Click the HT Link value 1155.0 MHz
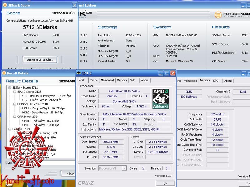250x187 pixels. [x=111, y=157]
